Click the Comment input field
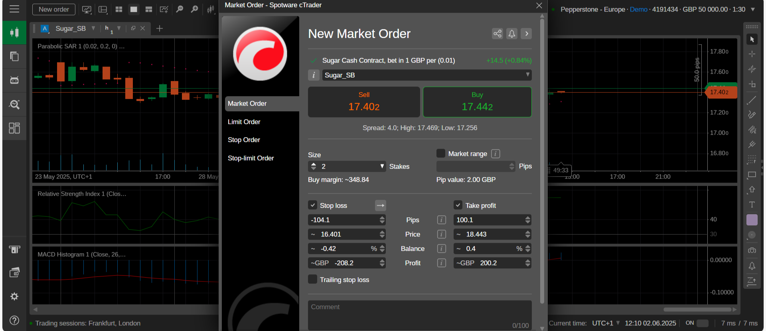Screen dimensions: 766x331 coord(420,315)
